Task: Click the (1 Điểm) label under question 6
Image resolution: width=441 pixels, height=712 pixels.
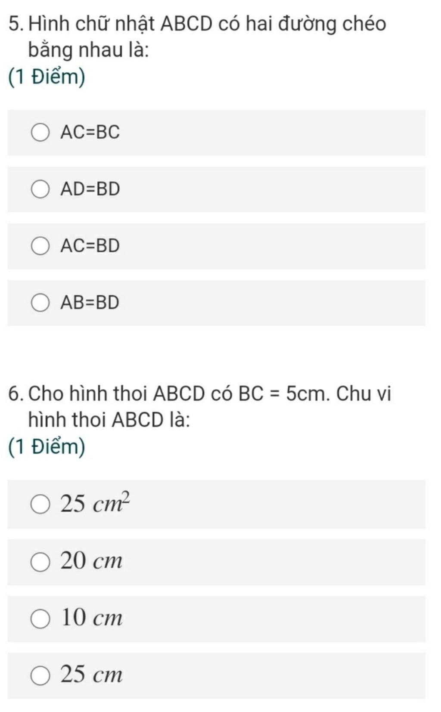Action: (x=47, y=447)
